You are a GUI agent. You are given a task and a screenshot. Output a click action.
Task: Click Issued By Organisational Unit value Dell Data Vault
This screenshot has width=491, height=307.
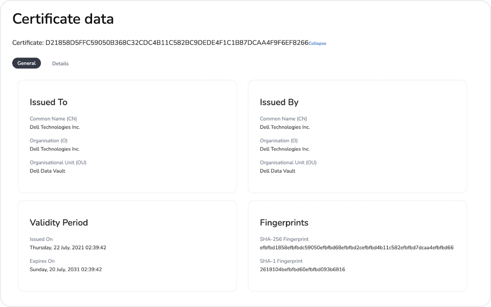pos(277,171)
